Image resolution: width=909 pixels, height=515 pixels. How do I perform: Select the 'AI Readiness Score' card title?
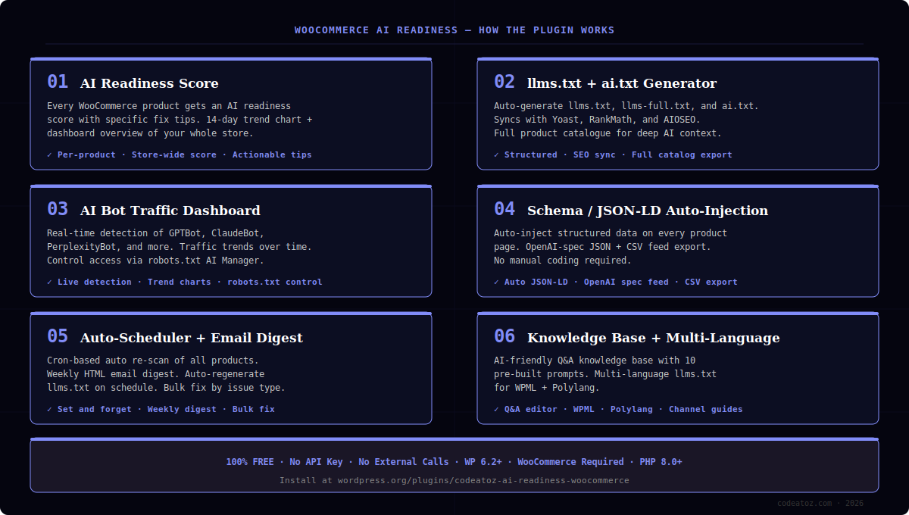pos(149,83)
